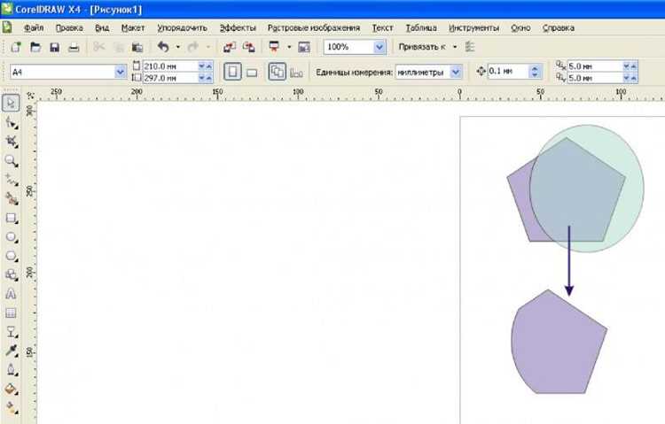Create a new document

[x=16, y=47]
